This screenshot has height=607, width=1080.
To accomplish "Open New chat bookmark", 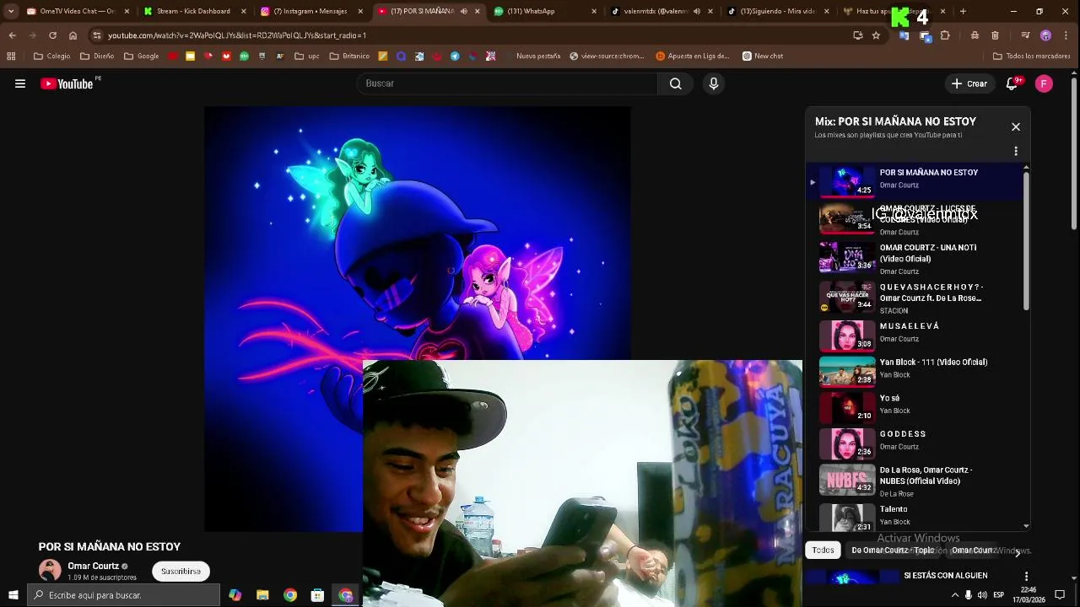I will tap(762, 56).
